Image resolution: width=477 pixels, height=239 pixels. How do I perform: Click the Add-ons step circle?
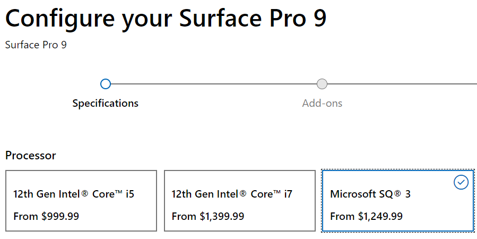click(322, 84)
